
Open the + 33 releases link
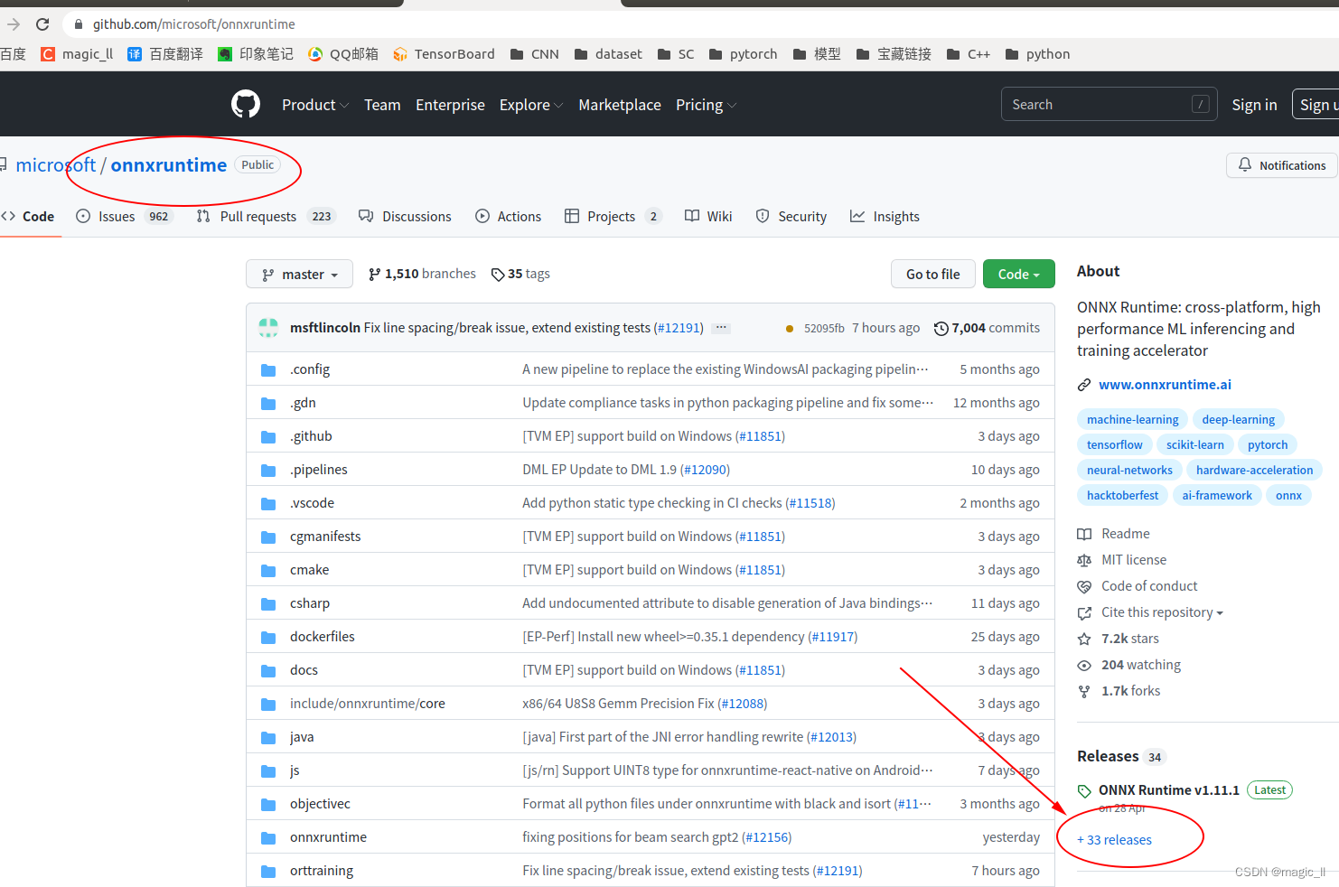[x=1114, y=840]
